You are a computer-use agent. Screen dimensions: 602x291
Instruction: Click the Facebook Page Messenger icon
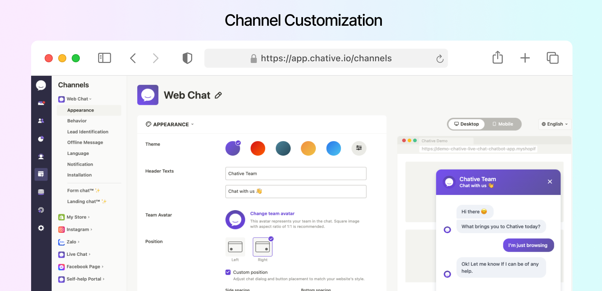(61, 267)
